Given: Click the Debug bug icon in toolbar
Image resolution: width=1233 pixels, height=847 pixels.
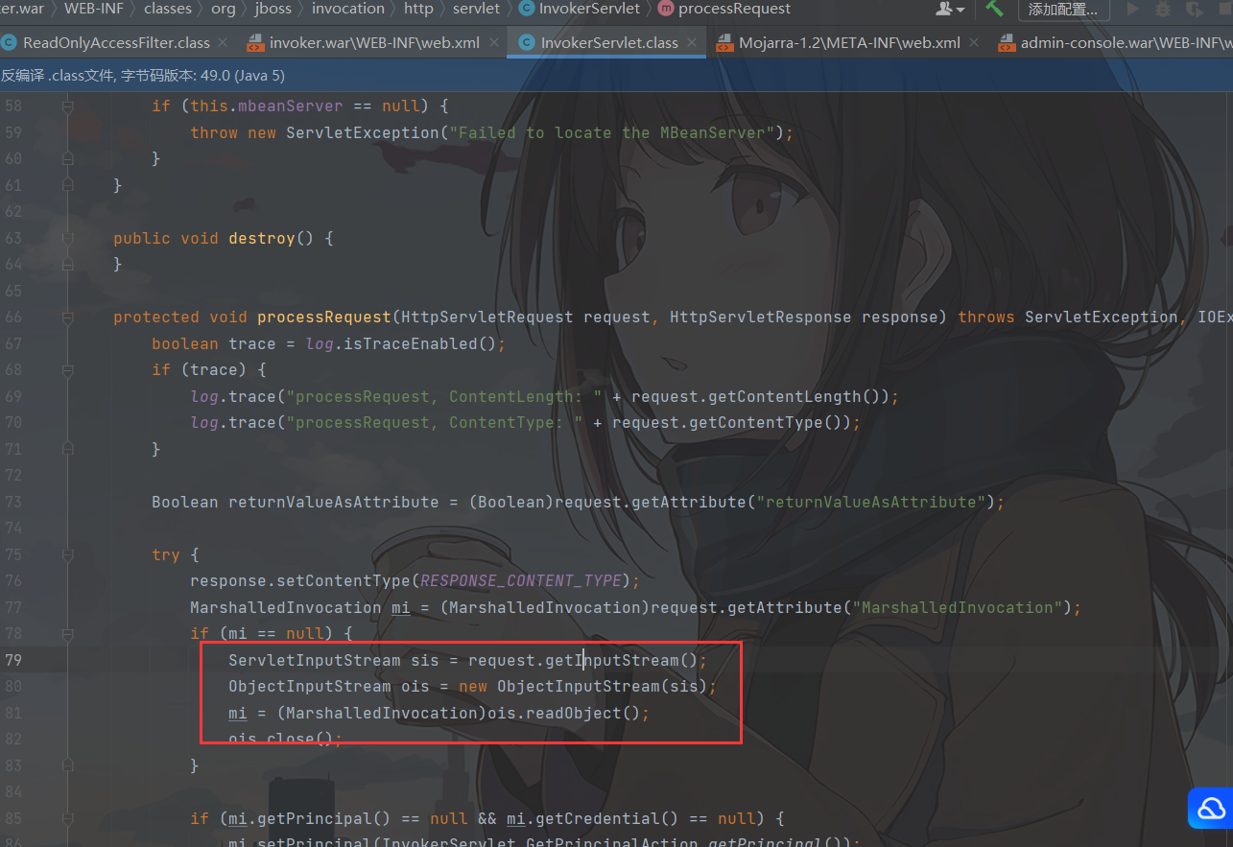Looking at the screenshot, I should (x=1163, y=10).
